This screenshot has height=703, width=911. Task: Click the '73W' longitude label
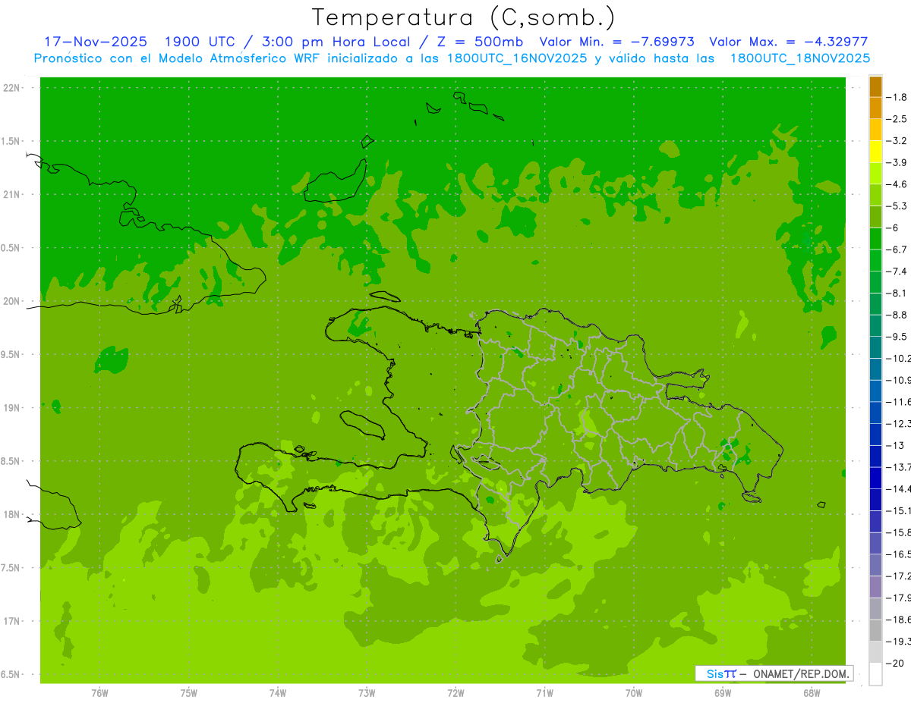pyautogui.click(x=367, y=693)
